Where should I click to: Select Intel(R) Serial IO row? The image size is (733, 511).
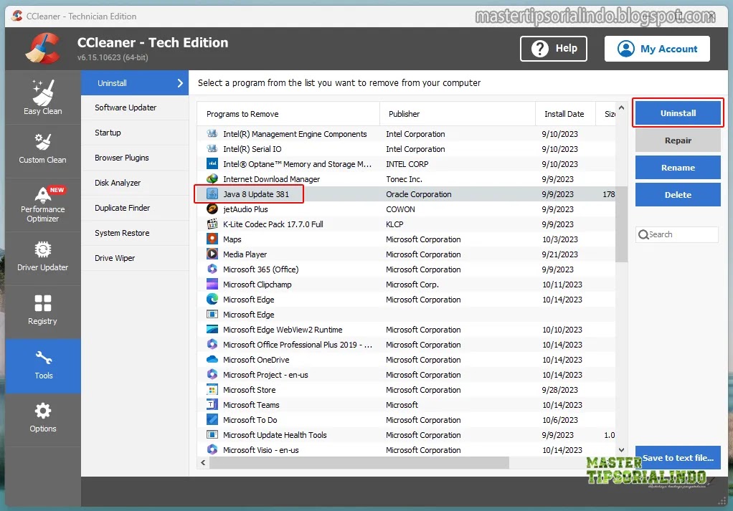(x=406, y=149)
